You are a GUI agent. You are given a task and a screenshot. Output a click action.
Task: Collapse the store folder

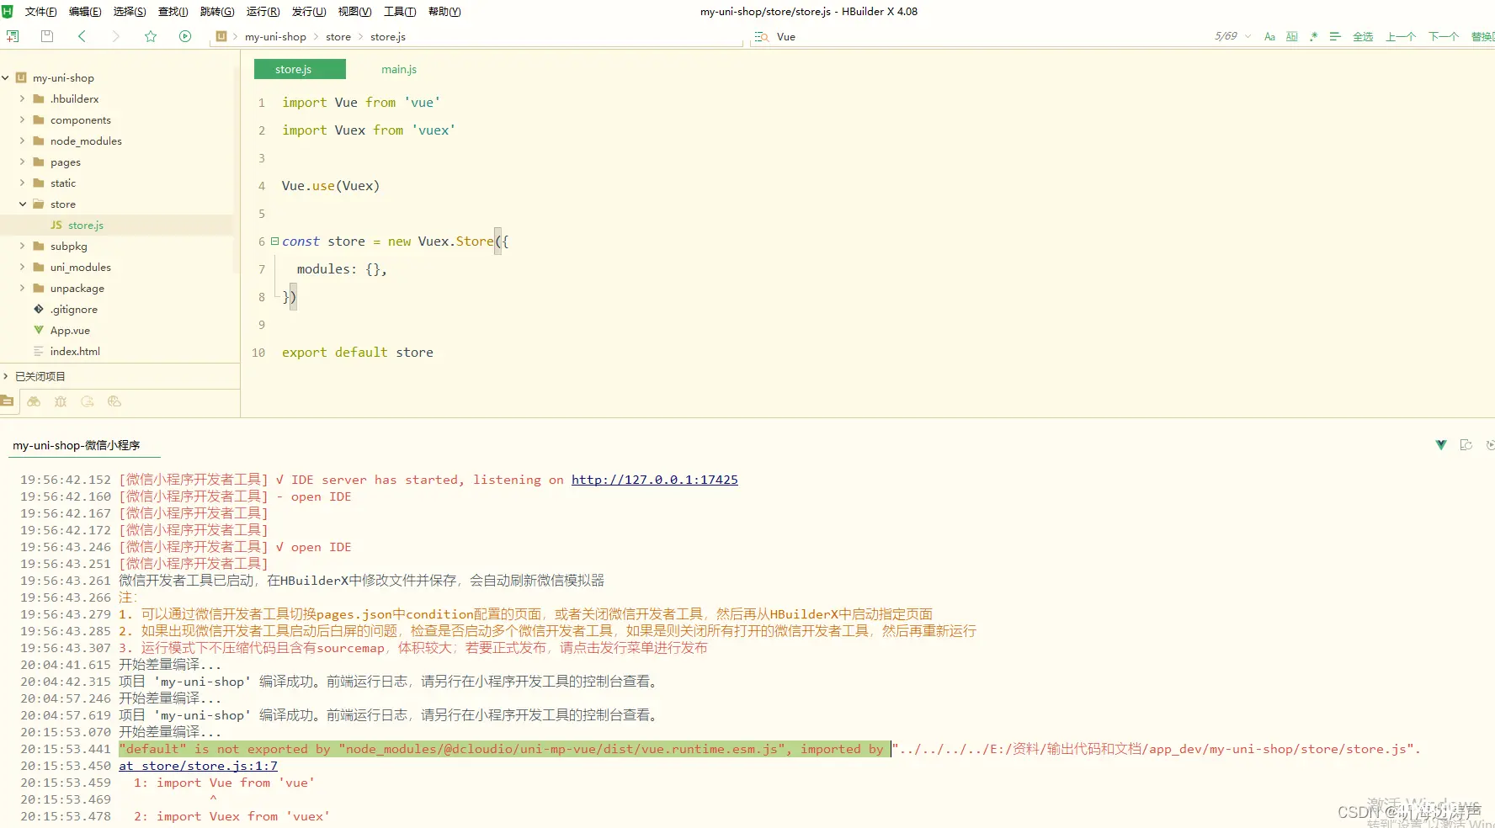coord(23,204)
